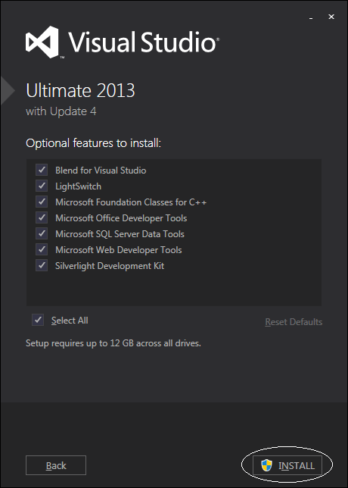The width and height of the screenshot is (348, 488).
Task: Minimize the installer window
Action: (x=311, y=18)
